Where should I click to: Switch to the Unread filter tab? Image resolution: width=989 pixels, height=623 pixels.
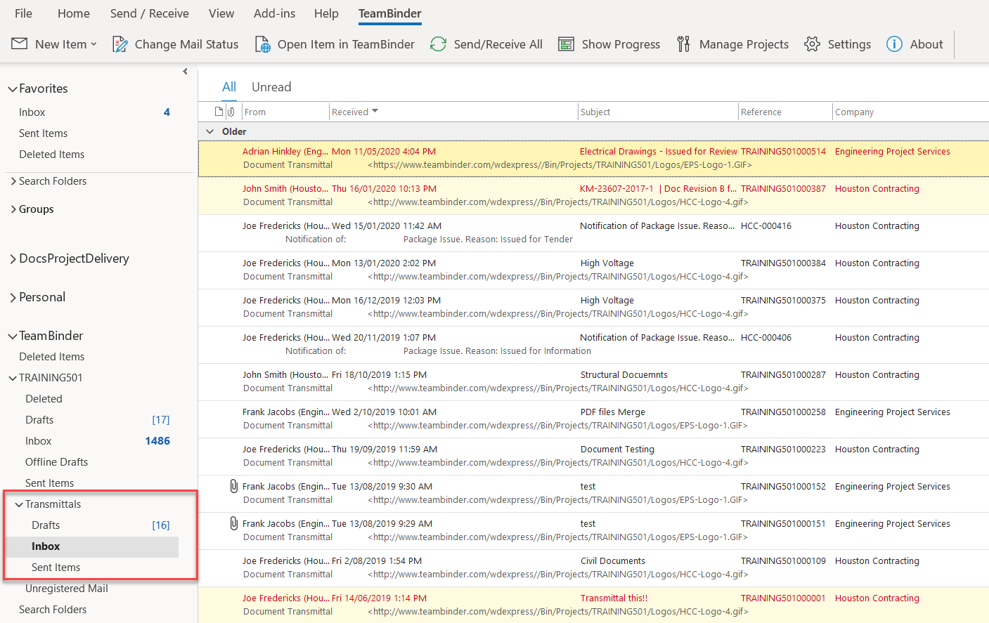271,87
